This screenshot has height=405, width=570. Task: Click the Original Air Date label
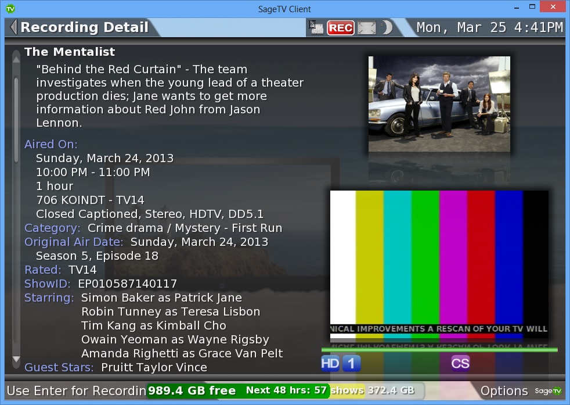(x=74, y=242)
